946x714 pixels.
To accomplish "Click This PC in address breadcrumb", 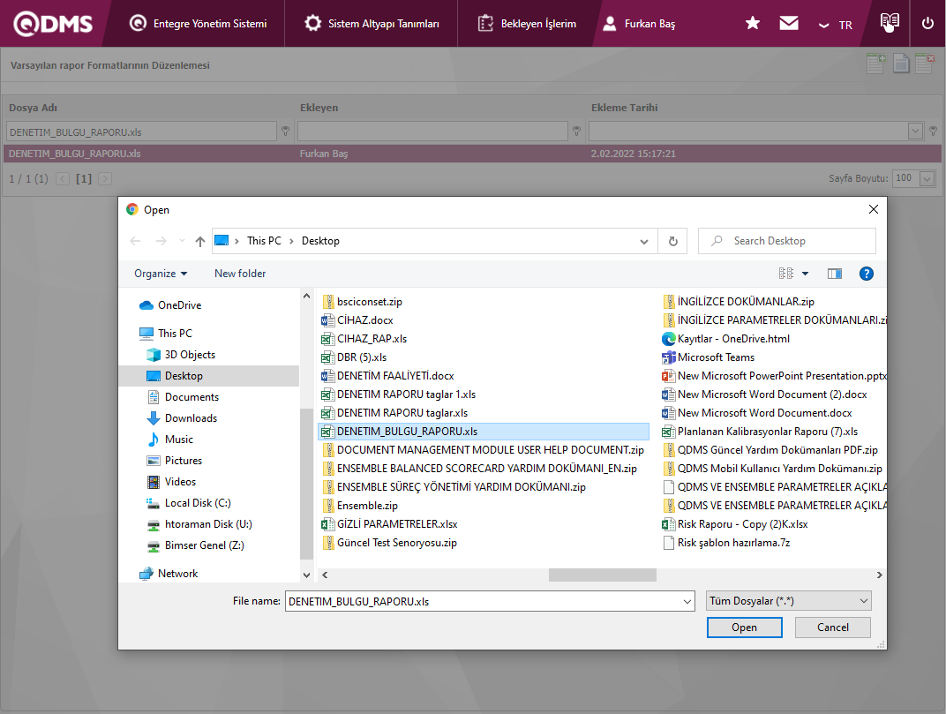I will coord(264,241).
